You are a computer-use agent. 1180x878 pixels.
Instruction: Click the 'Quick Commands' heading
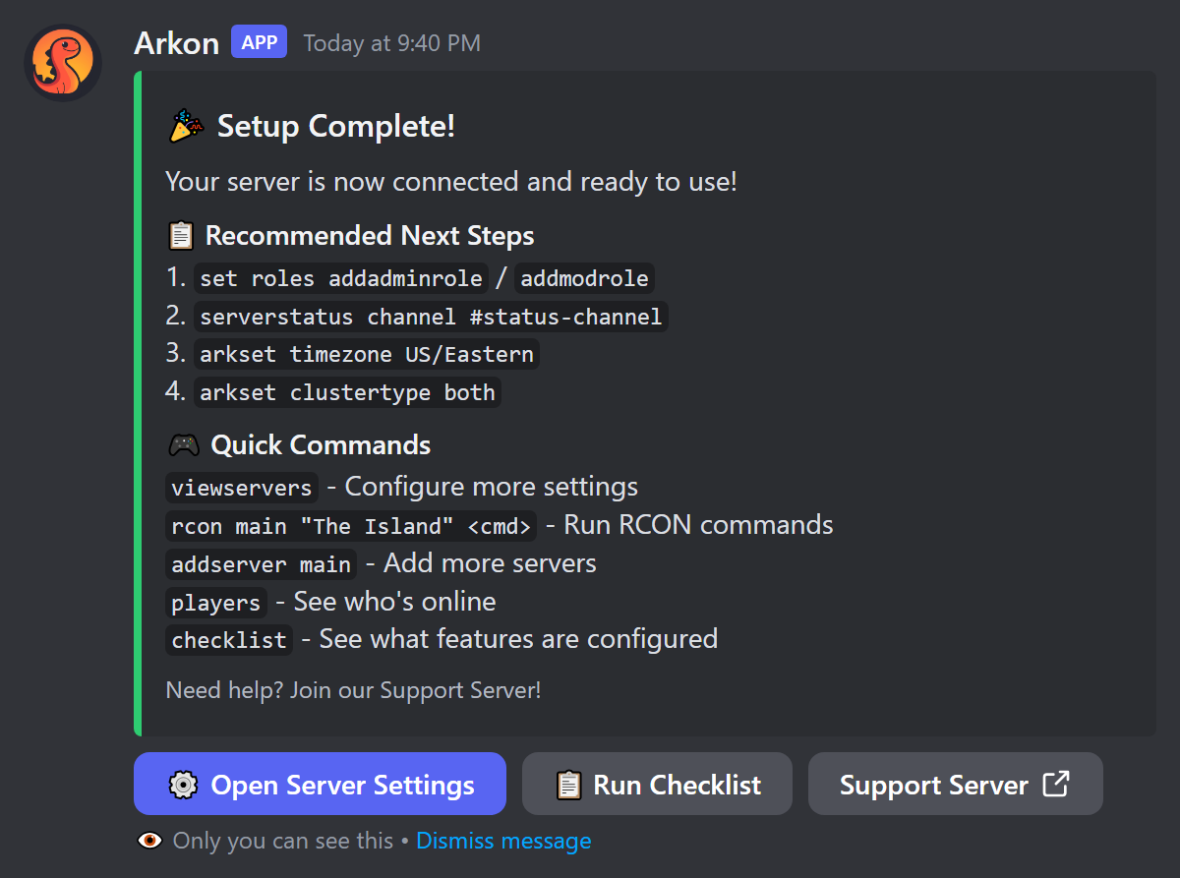(x=321, y=445)
